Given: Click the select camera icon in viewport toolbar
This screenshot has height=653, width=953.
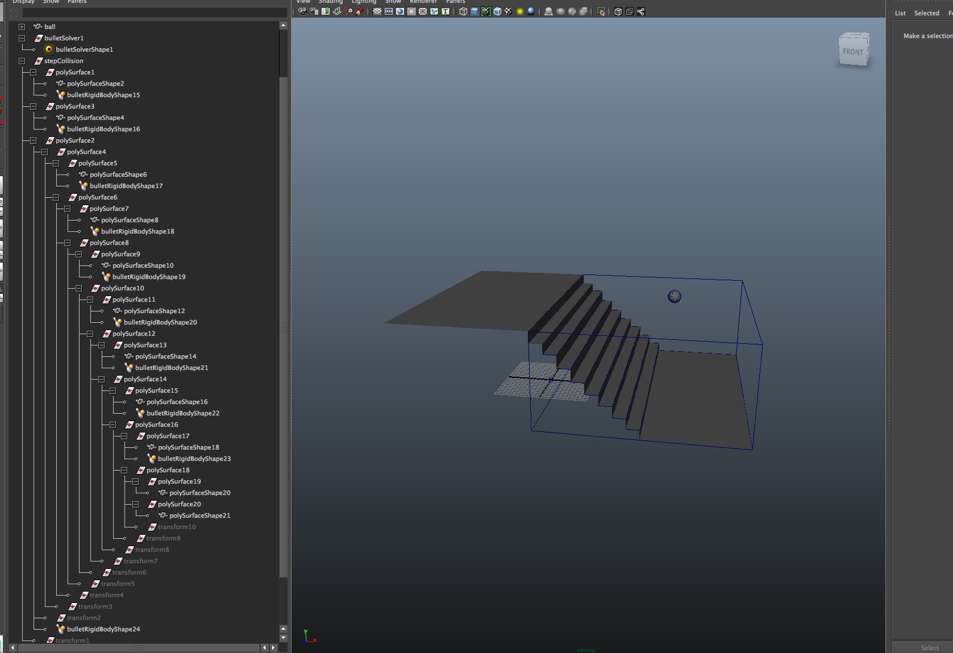Looking at the screenshot, I should point(303,11).
